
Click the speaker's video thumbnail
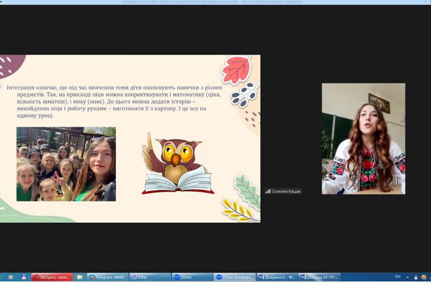tap(363, 138)
